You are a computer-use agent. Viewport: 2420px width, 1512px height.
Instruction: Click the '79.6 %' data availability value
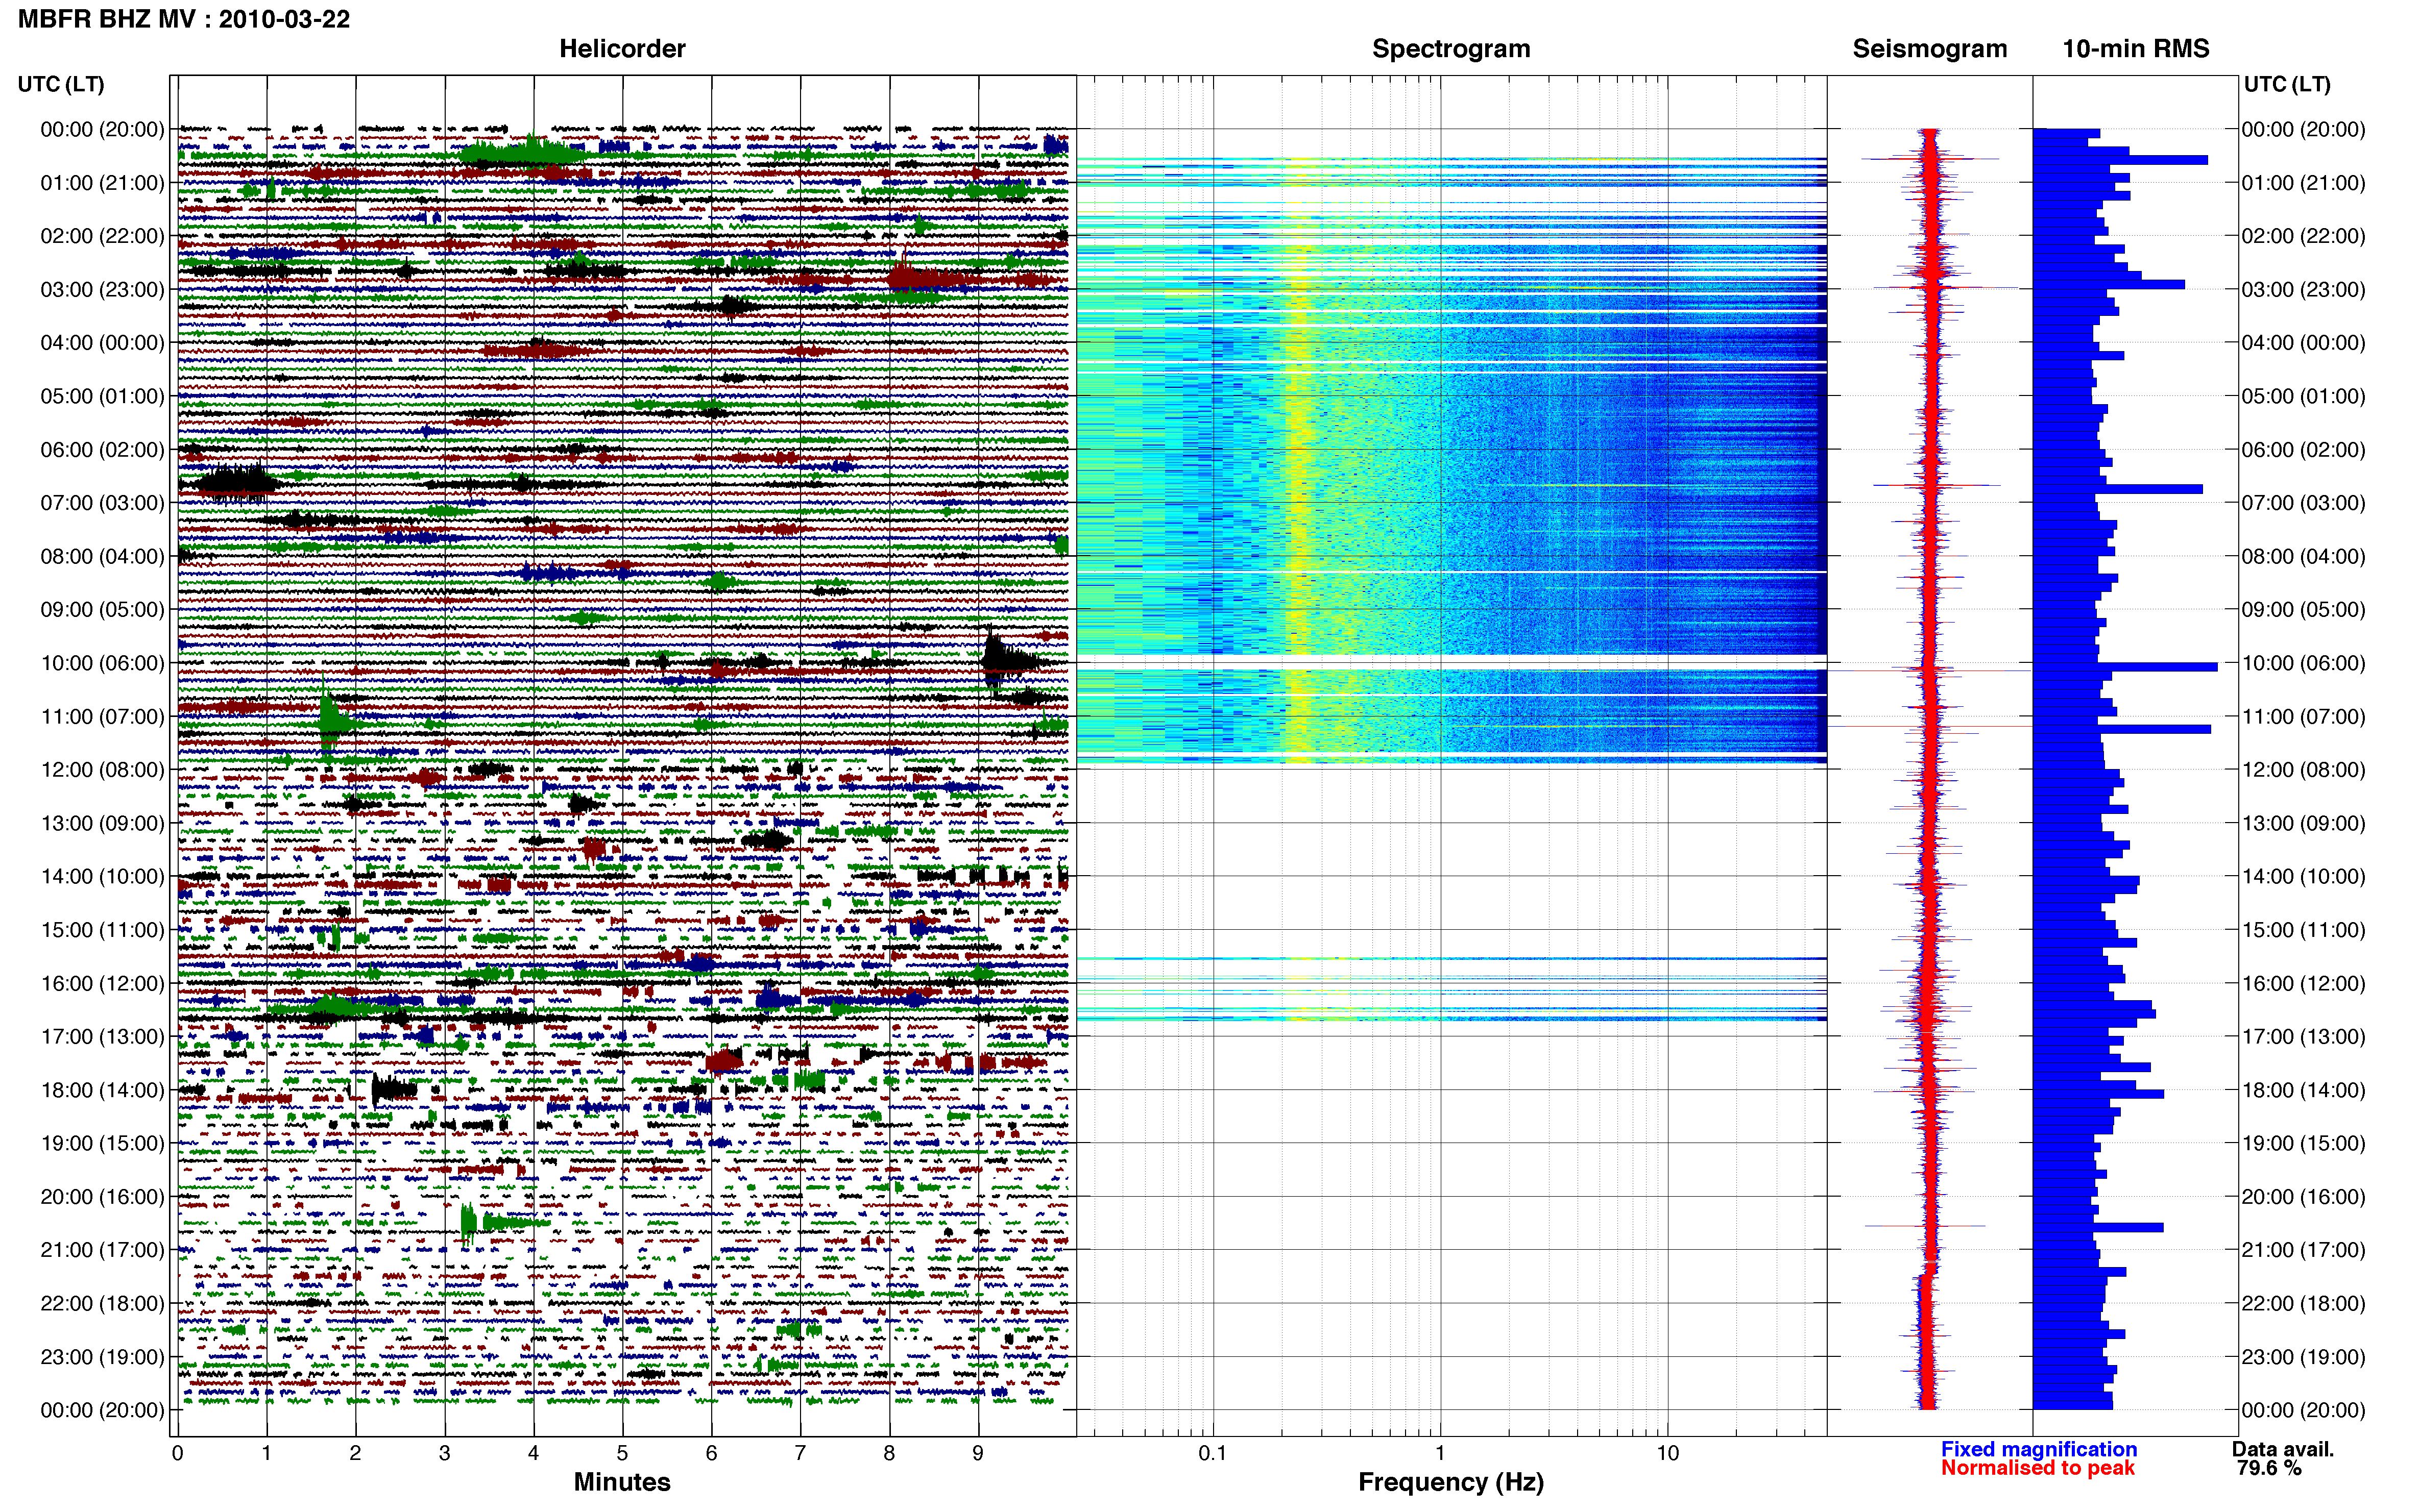[x=2269, y=1468]
